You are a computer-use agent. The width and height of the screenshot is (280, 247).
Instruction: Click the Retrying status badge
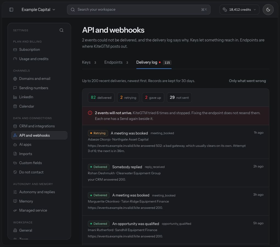(98, 133)
